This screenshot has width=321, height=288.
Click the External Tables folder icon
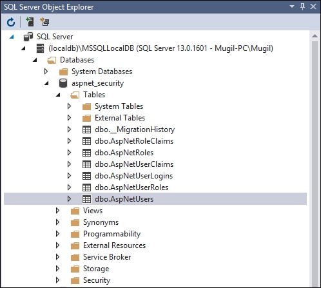tap(86, 118)
